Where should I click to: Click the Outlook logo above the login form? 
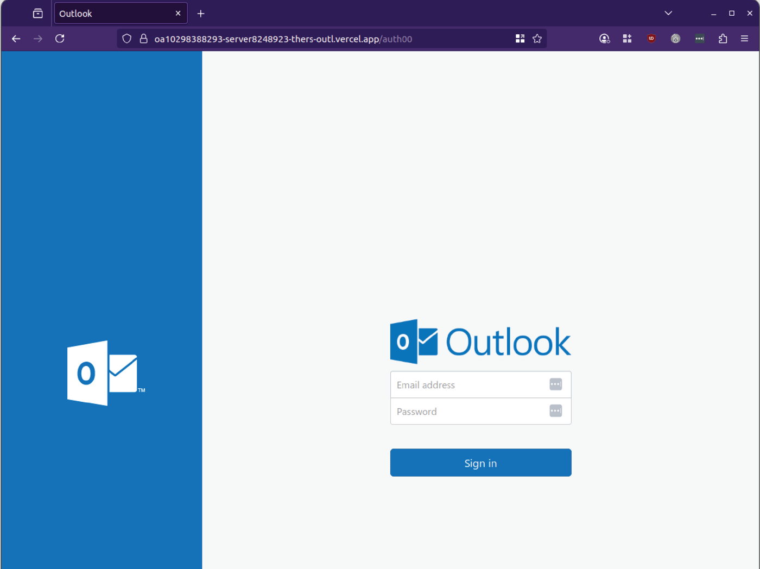pos(480,341)
